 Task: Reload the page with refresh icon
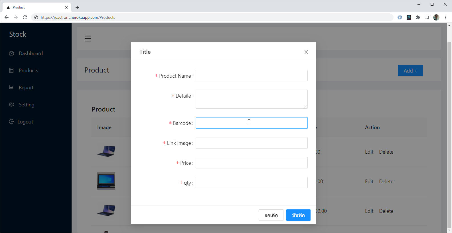(x=25, y=17)
